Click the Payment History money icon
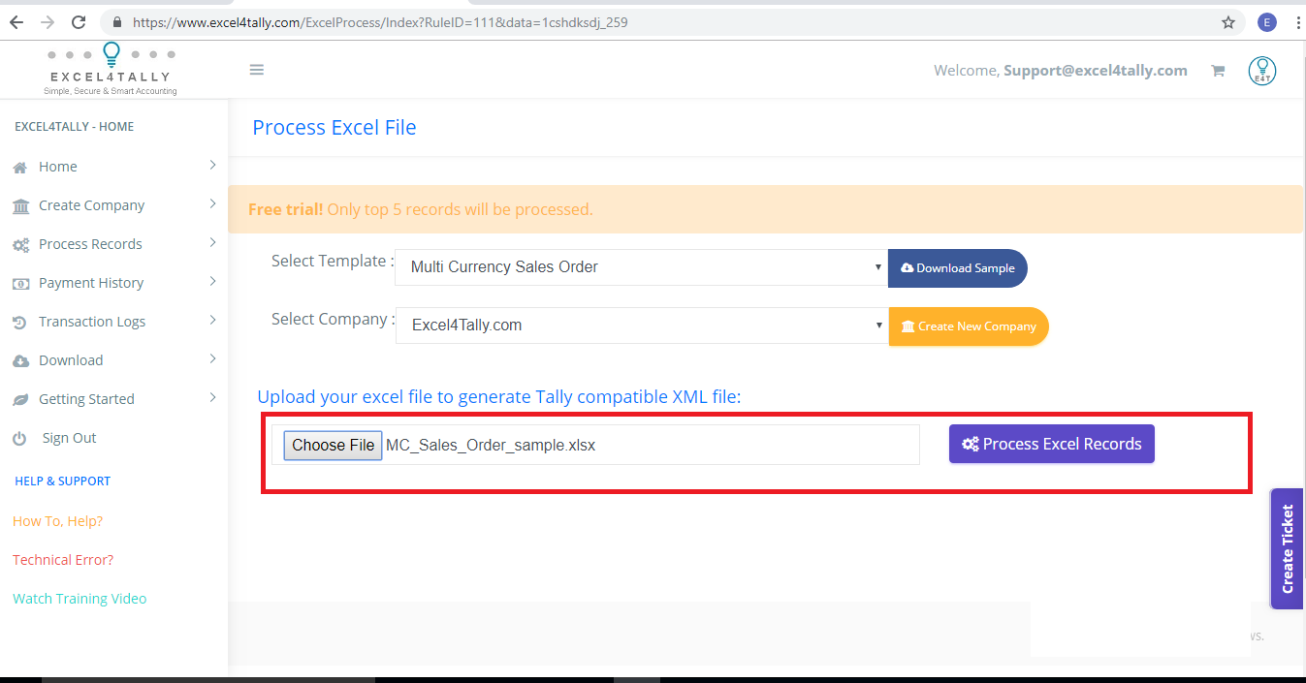Screen dimensions: 1306x683 [20, 284]
